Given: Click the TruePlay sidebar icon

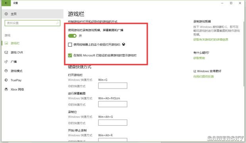Looking at the screenshot, I should coord(6,80).
